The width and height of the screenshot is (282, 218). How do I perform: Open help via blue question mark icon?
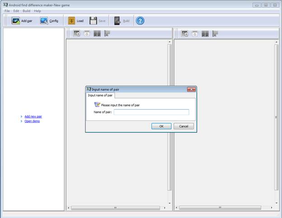(x=140, y=21)
